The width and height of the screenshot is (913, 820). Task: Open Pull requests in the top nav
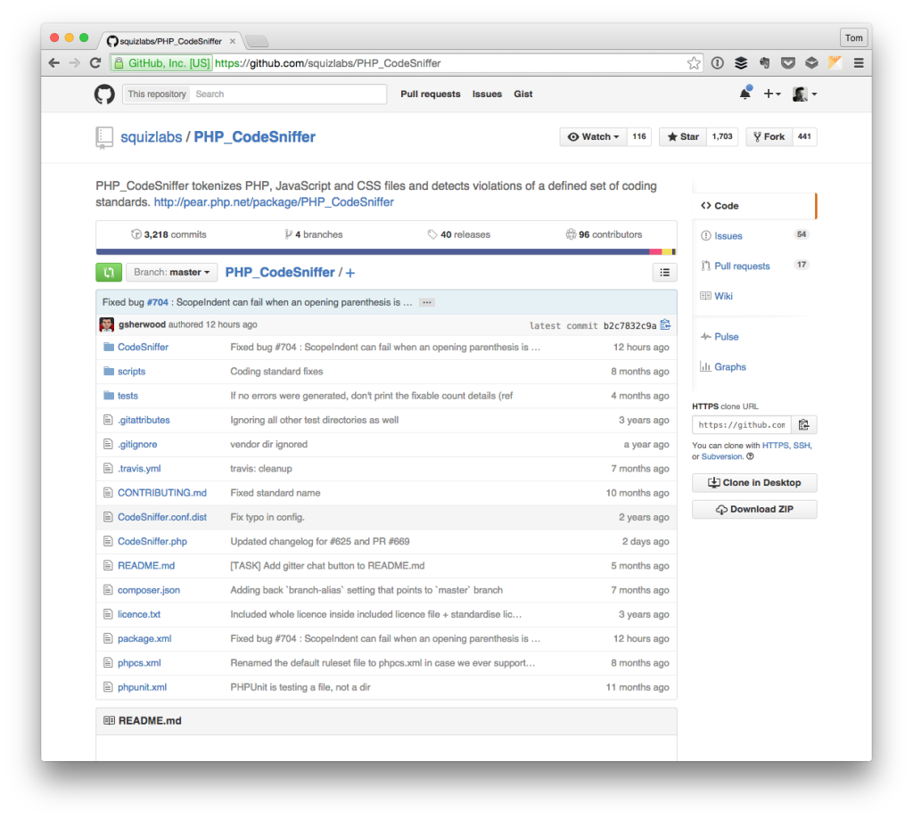tap(431, 94)
